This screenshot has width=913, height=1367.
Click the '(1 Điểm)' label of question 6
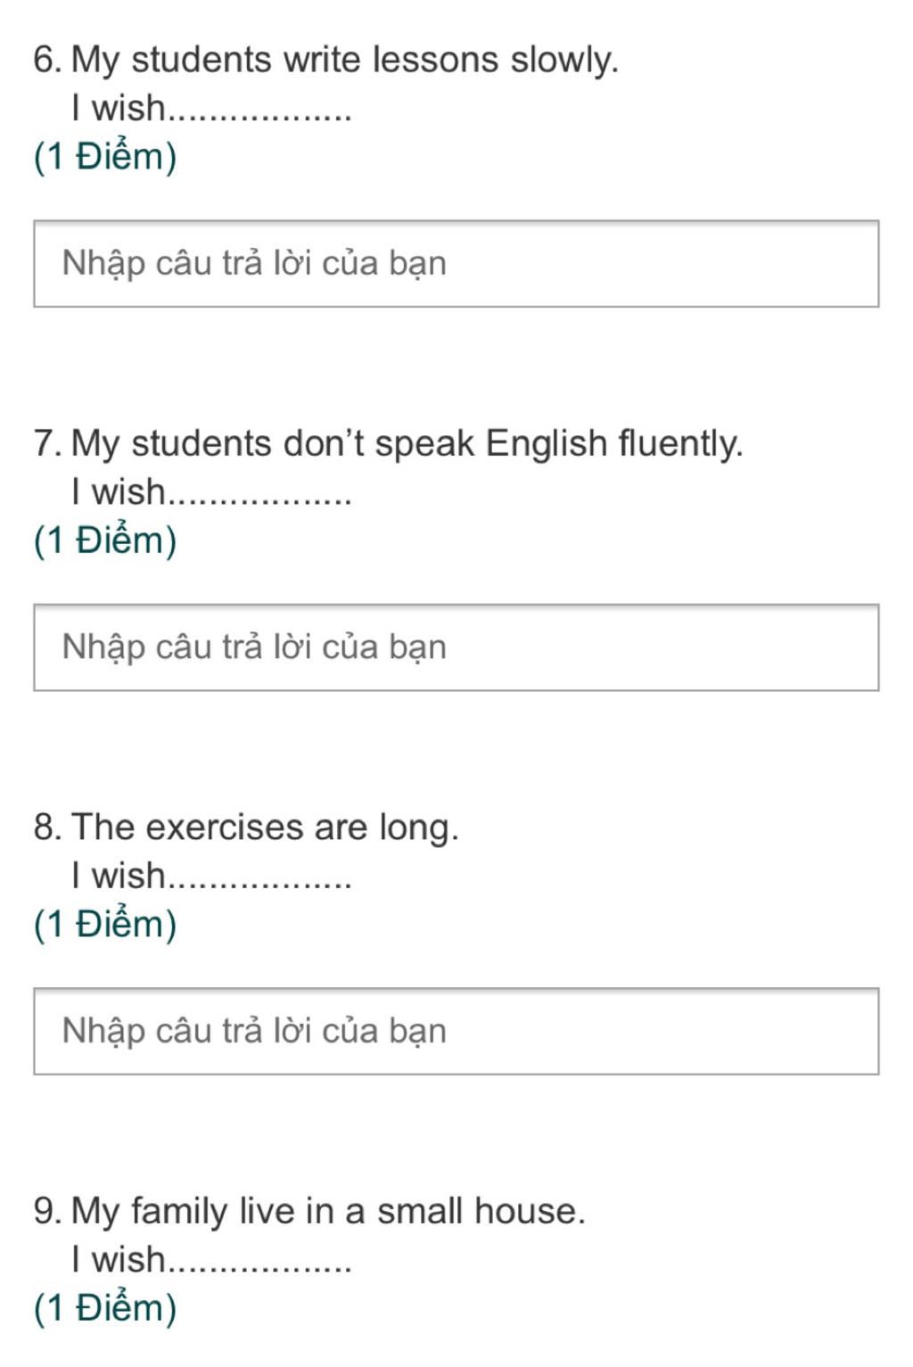[x=105, y=157]
